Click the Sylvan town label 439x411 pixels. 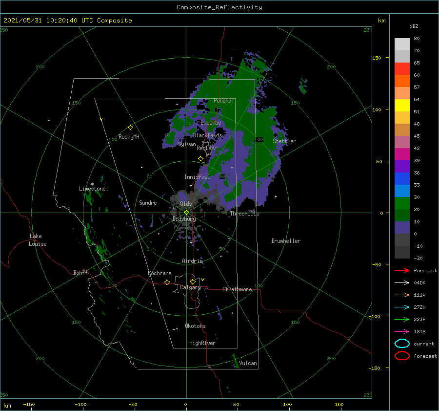click(187, 144)
